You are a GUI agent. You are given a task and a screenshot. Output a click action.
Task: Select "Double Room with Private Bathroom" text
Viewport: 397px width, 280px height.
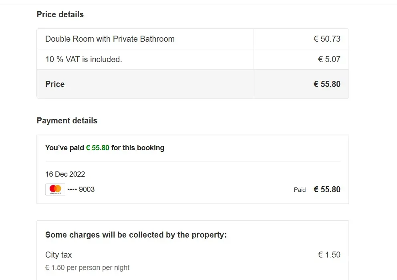pos(110,39)
